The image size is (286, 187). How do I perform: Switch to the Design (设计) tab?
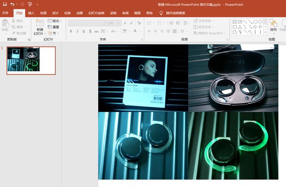point(55,13)
